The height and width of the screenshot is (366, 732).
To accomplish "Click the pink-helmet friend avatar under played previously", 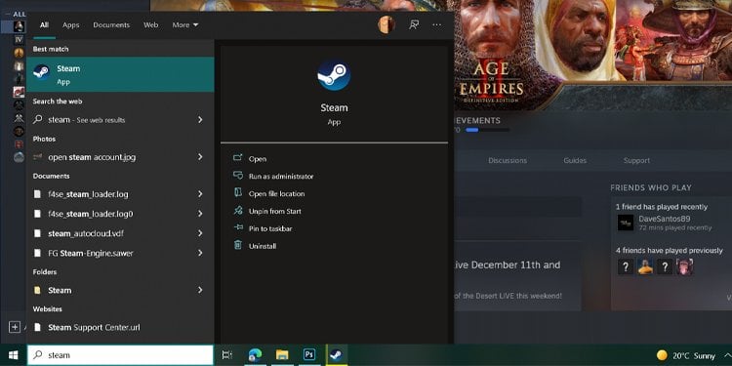I will point(684,267).
